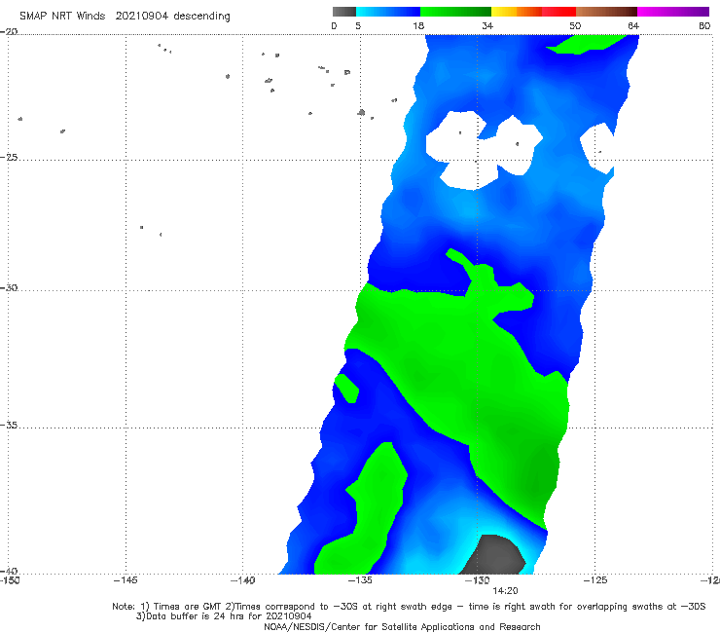The height and width of the screenshot is (633, 720).
Task: Click the 'Note: 1) Times are GMT' footnote line
Action: pyautogui.click(x=409, y=607)
